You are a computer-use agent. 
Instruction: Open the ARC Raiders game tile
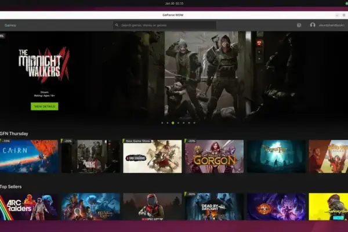click(x=29, y=206)
